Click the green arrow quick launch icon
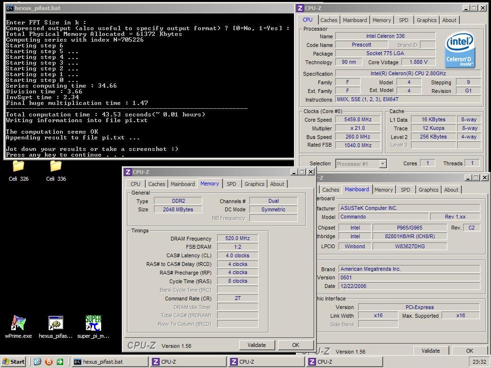 click(60, 362)
